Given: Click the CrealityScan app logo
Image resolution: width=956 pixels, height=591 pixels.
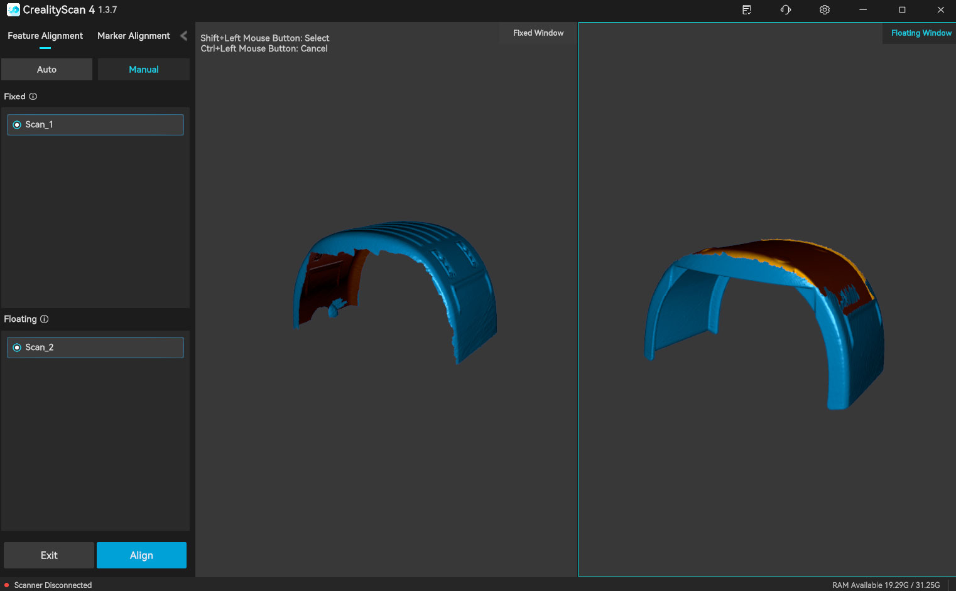Looking at the screenshot, I should 13,10.
